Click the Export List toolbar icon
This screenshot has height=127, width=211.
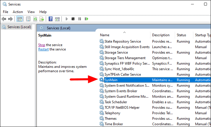(x=42, y=19)
